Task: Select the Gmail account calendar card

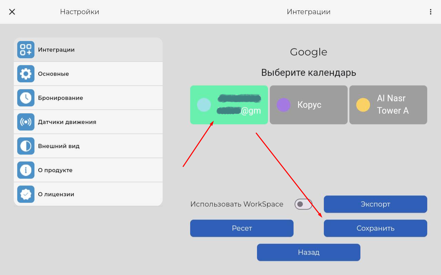Action: (x=229, y=105)
